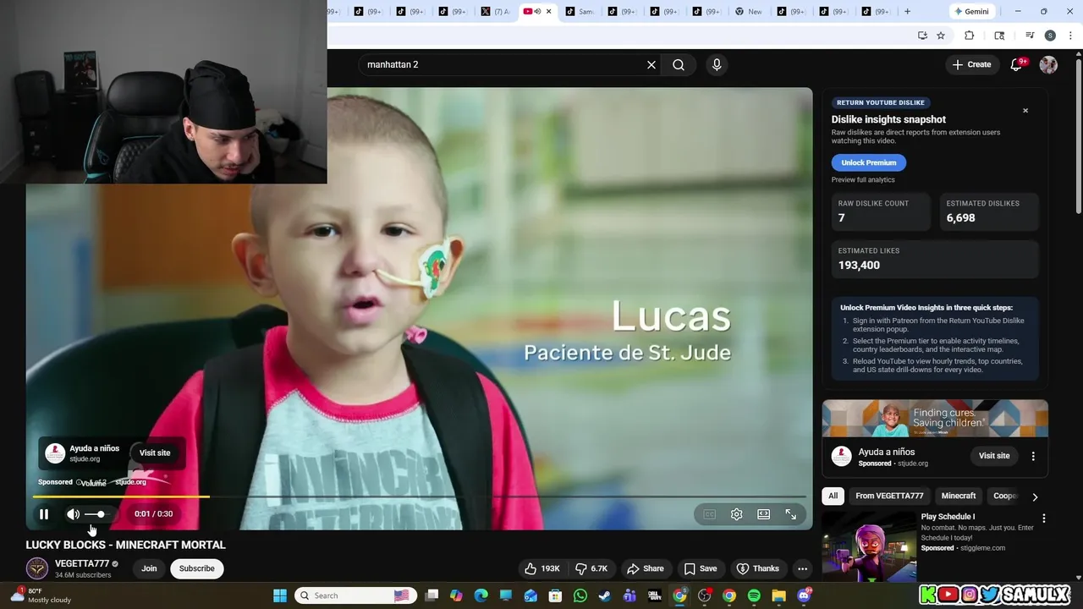This screenshot has height=609, width=1083.
Task: Open Spotify from the taskbar
Action: (x=754, y=595)
